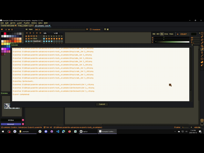Open the Layer menu
Viewport: 204px width, 153px height.
click(20, 23)
